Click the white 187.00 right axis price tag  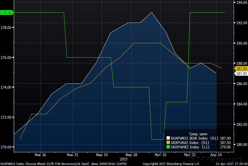pos(241,74)
